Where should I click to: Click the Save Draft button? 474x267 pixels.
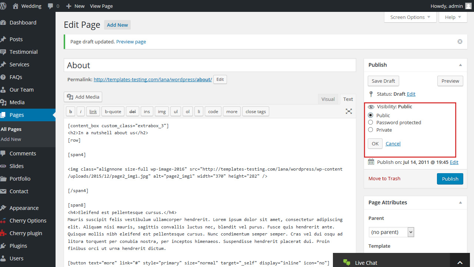(383, 81)
